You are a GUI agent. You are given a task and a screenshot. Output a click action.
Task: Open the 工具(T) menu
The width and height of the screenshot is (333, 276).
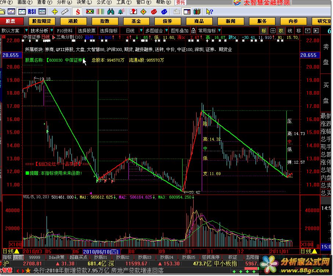[124, 2]
